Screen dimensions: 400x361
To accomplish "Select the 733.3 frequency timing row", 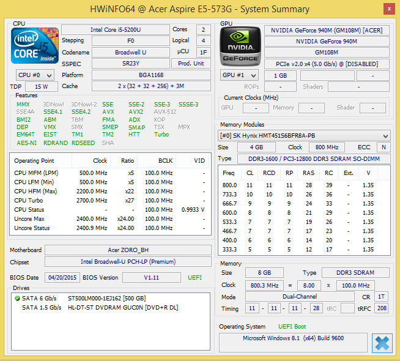I will point(304,195).
